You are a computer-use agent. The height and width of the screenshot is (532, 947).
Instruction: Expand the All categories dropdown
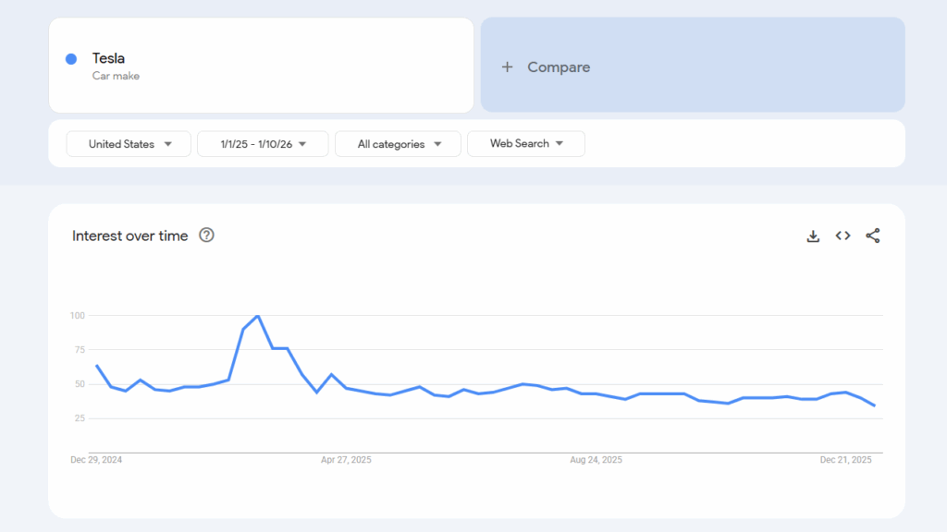pos(398,143)
